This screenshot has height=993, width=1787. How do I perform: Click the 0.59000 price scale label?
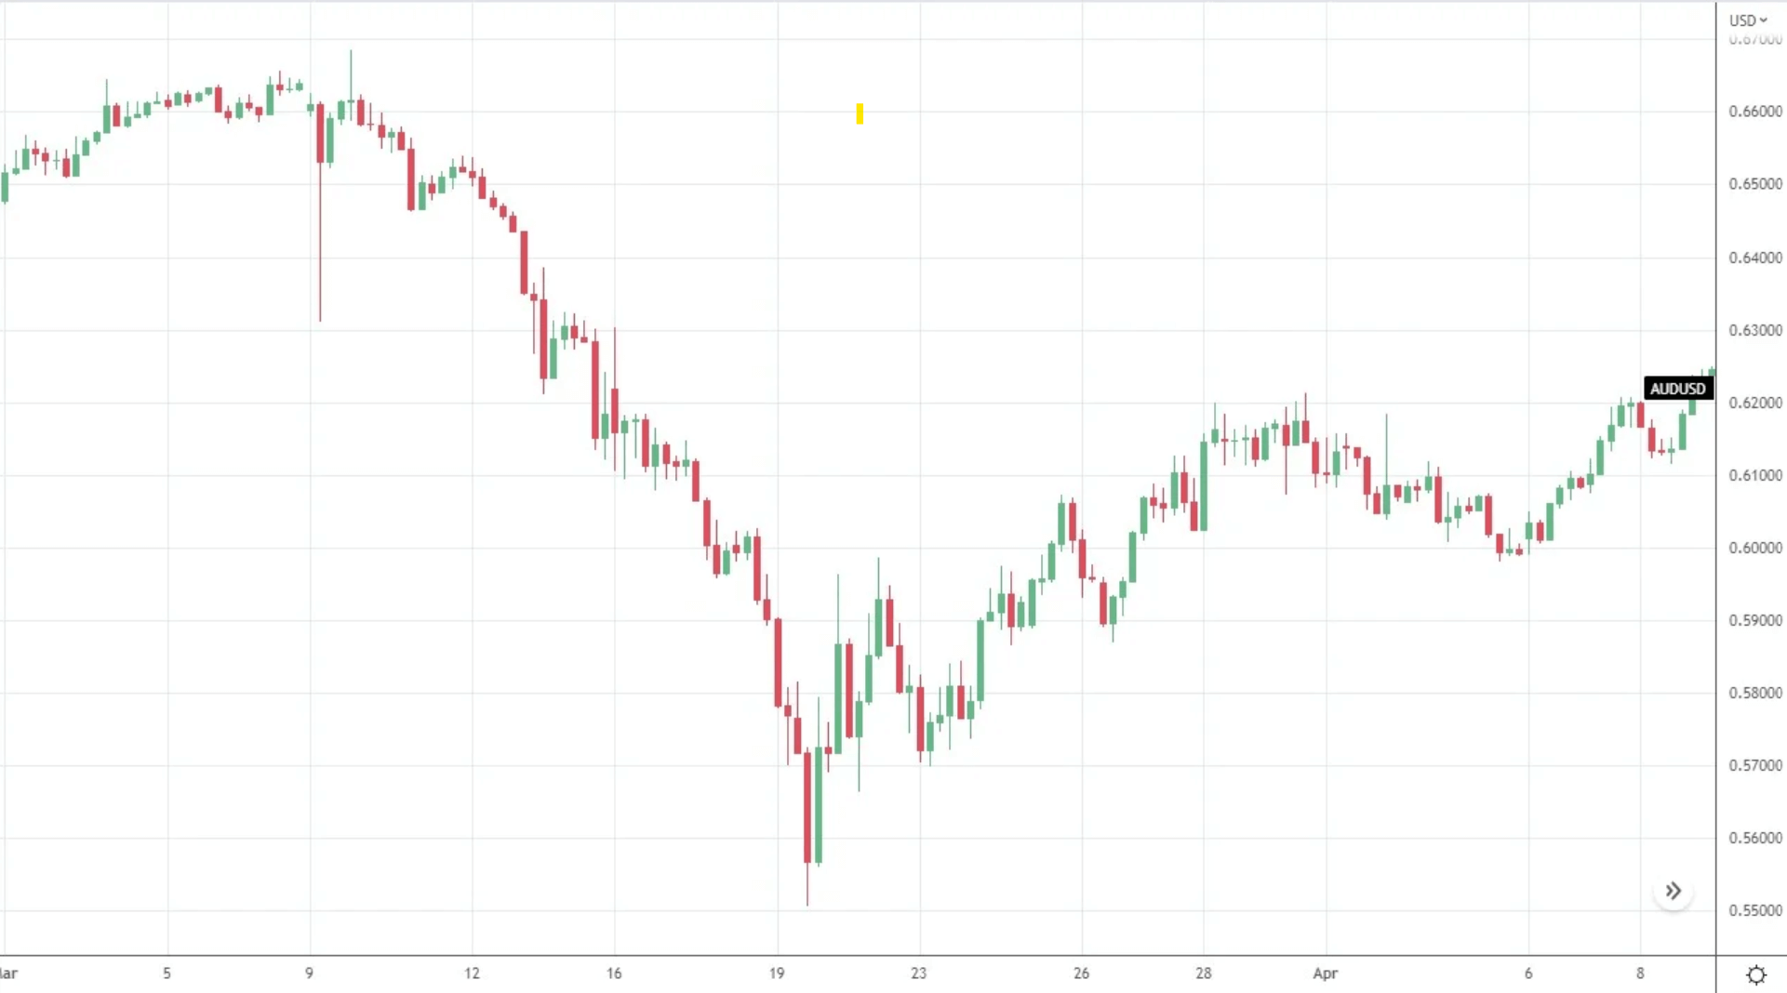[x=1755, y=620]
